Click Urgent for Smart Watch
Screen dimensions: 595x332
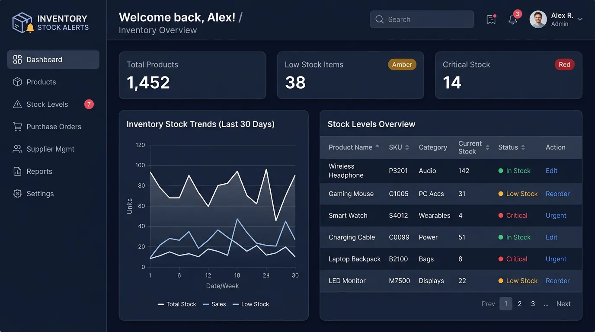point(556,216)
